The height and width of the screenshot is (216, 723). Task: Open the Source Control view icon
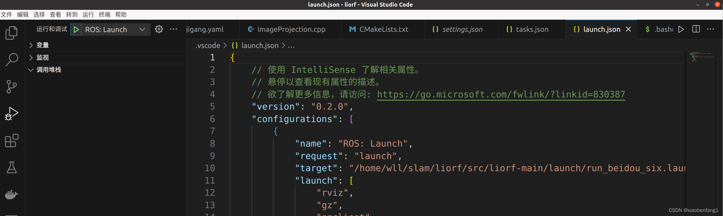12,86
